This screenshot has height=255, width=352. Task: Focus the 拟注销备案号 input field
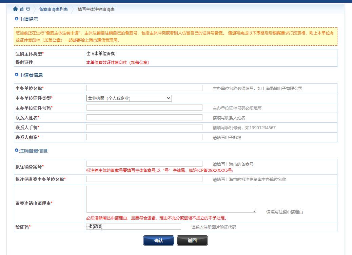point(144,164)
